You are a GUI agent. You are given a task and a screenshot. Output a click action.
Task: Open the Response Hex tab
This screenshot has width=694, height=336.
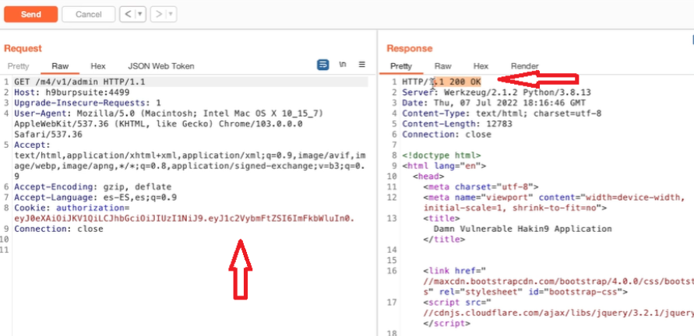coord(481,66)
